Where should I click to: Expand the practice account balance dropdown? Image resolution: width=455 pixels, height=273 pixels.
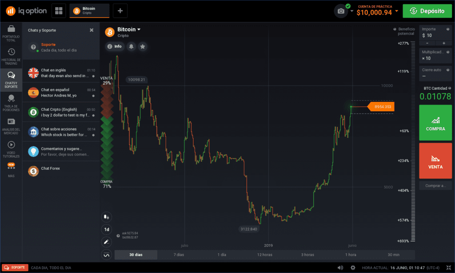pos(397,11)
